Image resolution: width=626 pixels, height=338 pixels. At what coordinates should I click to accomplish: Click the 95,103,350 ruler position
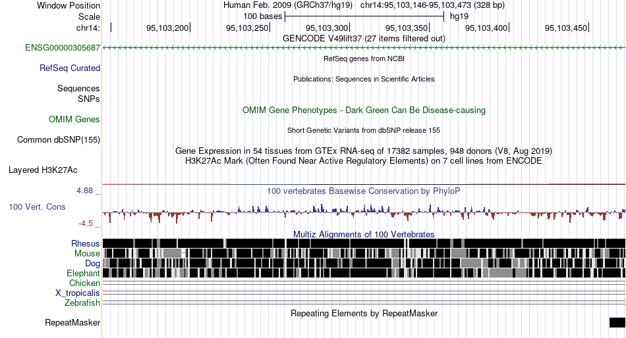[407, 28]
